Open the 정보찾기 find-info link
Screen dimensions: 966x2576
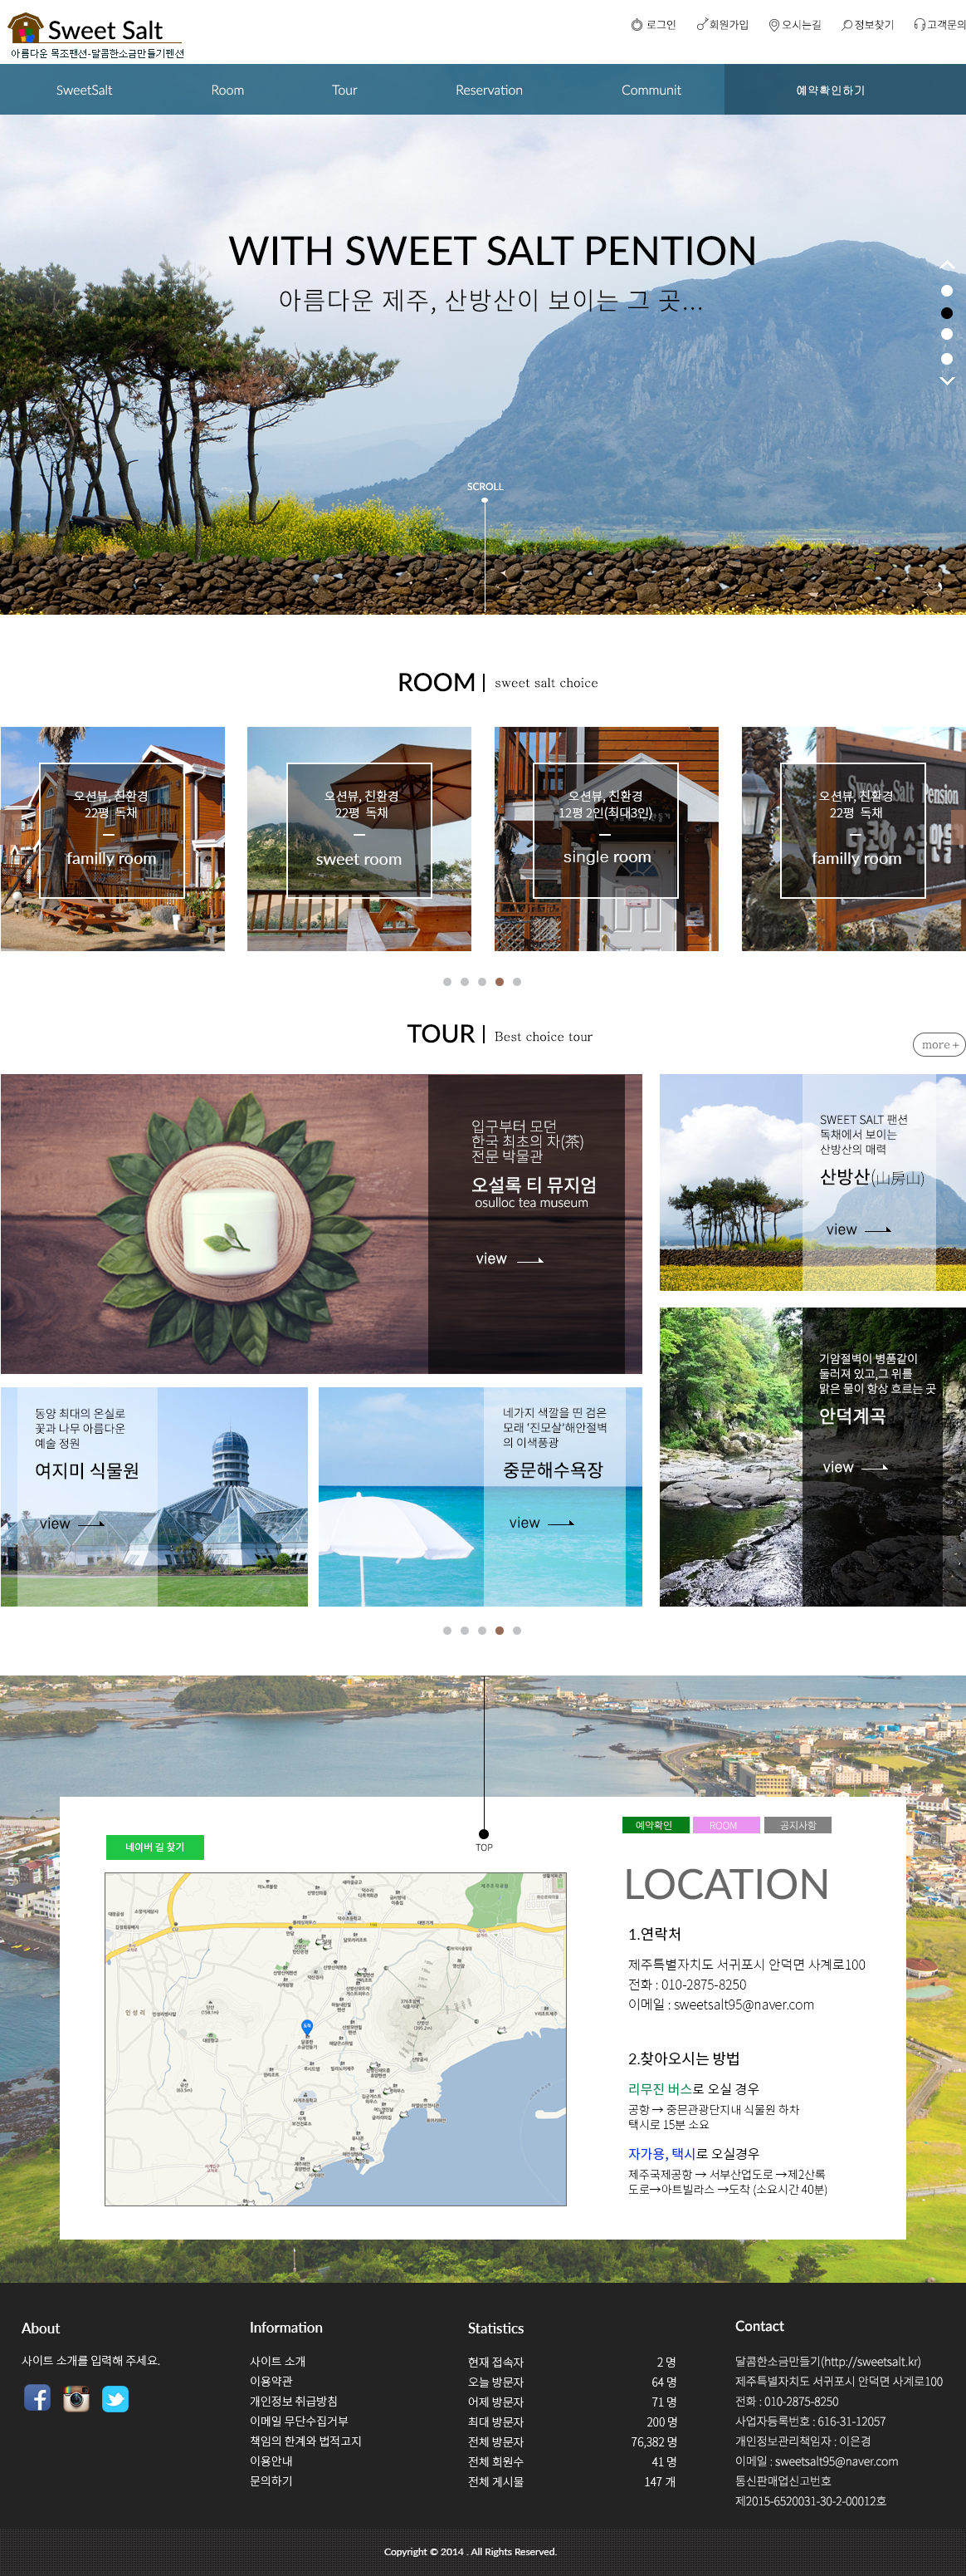click(x=868, y=25)
